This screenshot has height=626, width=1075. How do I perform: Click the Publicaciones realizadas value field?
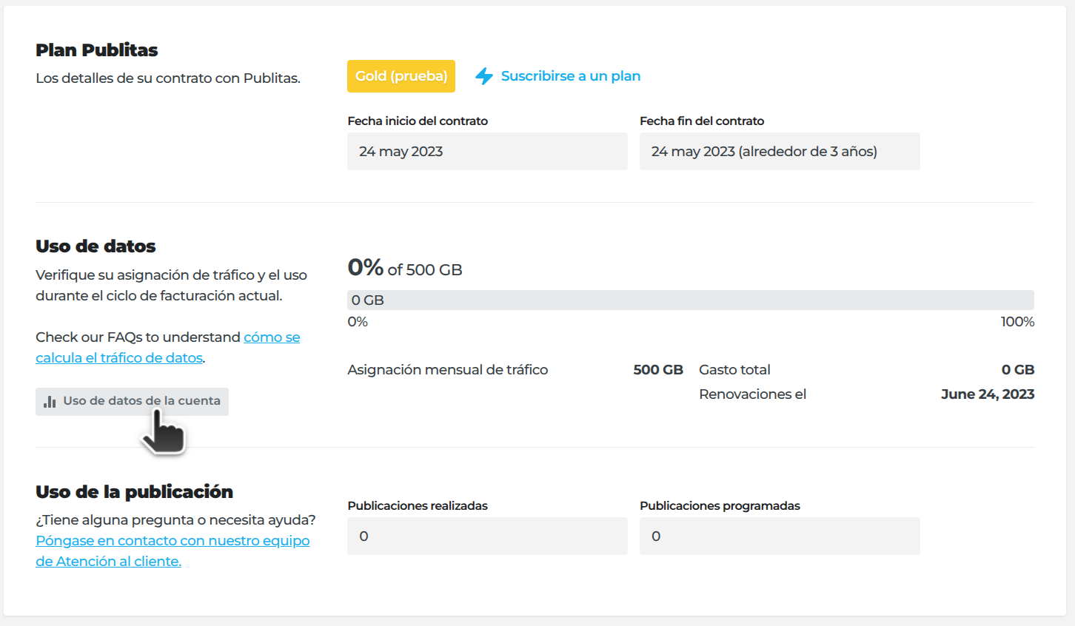click(x=487, y=536)
